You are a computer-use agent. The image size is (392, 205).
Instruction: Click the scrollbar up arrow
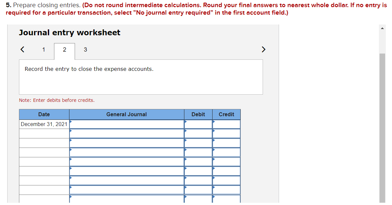(382, 28)
